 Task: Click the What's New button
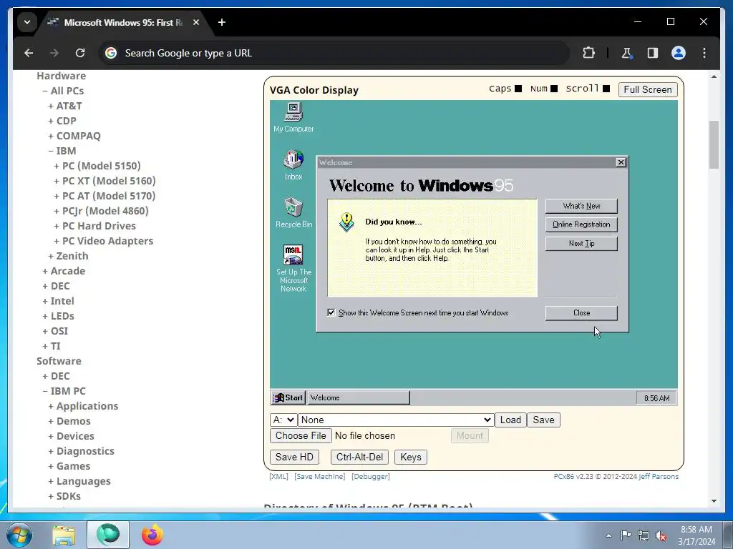tap(581, 206)
